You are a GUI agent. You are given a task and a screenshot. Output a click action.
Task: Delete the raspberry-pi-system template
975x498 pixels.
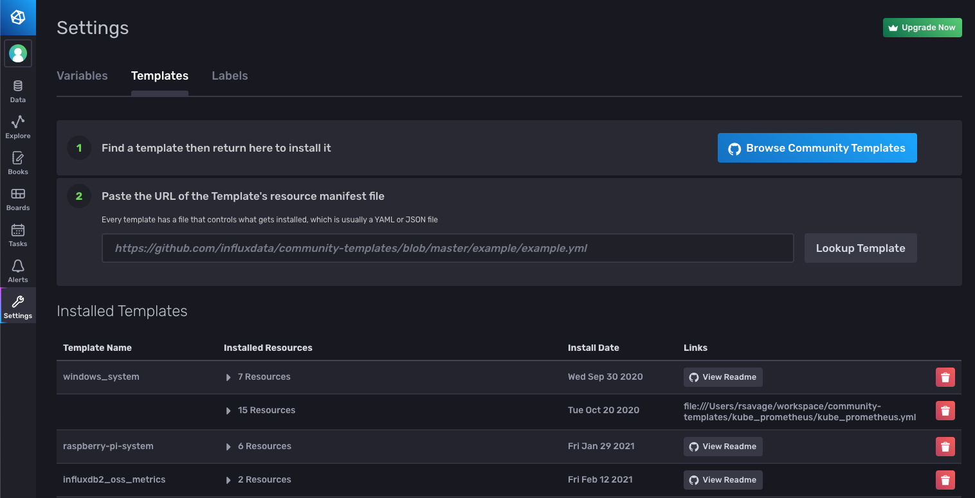point(945,446)
